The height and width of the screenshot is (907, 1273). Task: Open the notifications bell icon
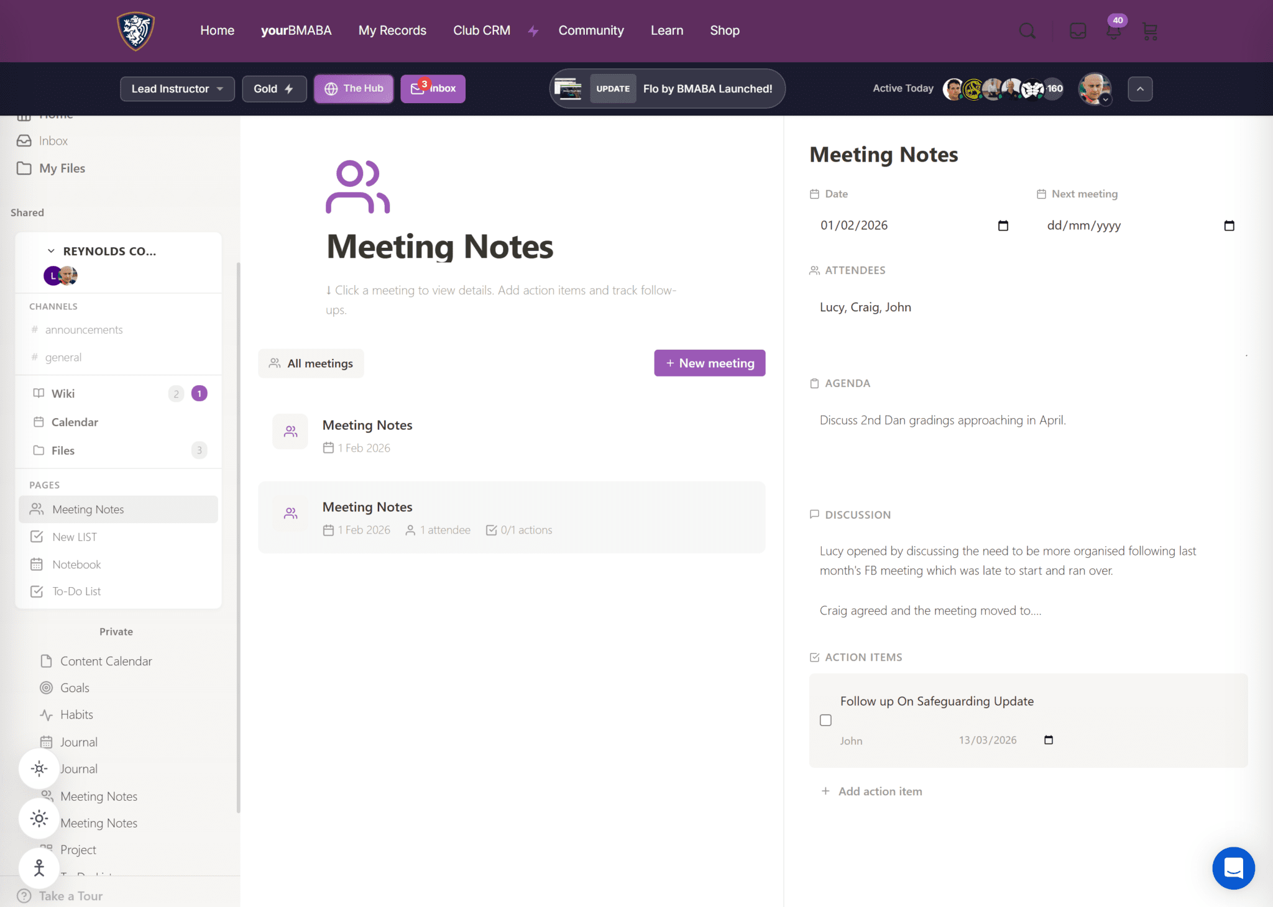(1113, 31)
